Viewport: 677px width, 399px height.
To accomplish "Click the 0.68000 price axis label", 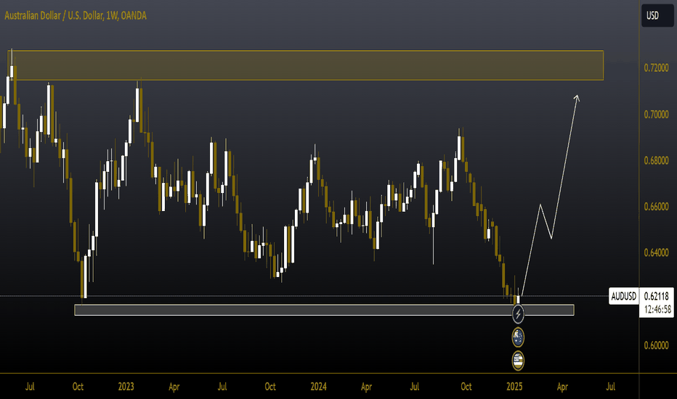I will 656,160.
